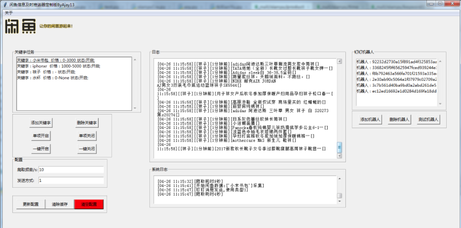461x228 pixels.
Task: Click system log line 爬取耗时9秒
Action: (191, 181)
